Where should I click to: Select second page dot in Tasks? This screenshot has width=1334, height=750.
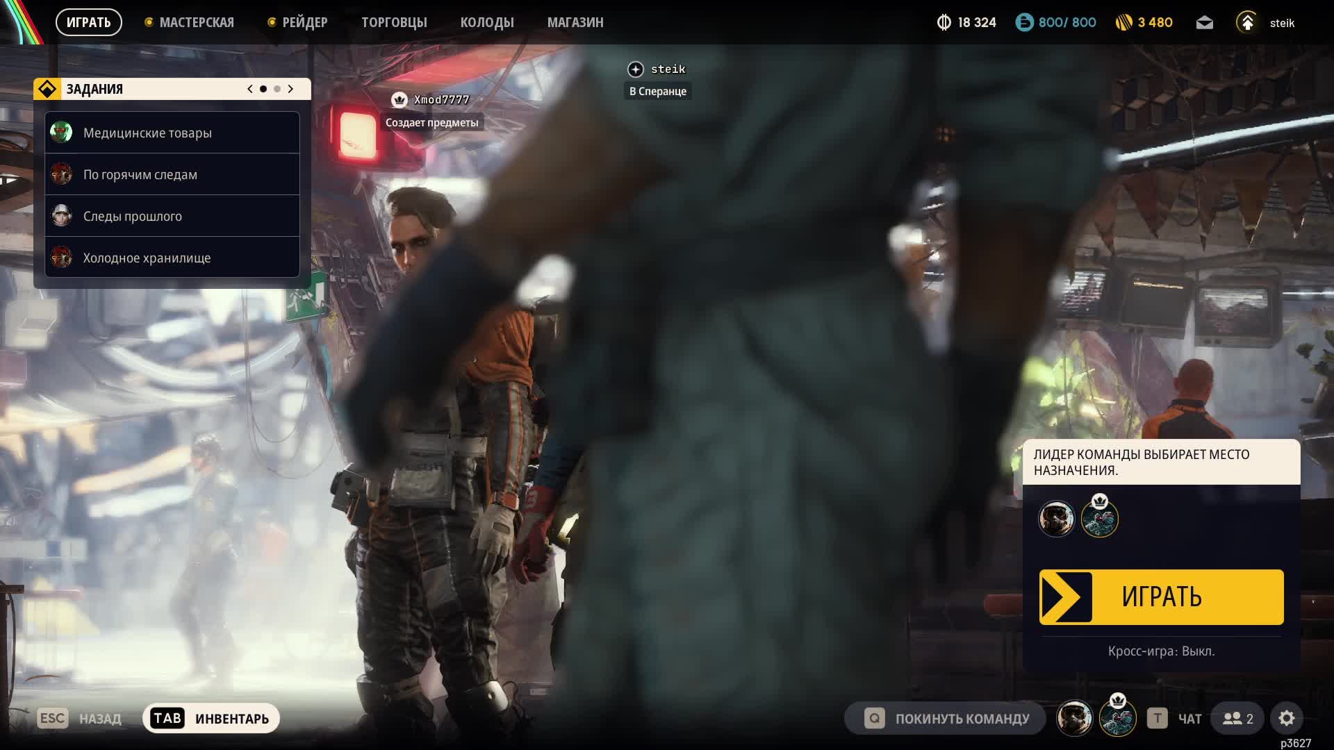pyautogui.click(x=277, y=89)
